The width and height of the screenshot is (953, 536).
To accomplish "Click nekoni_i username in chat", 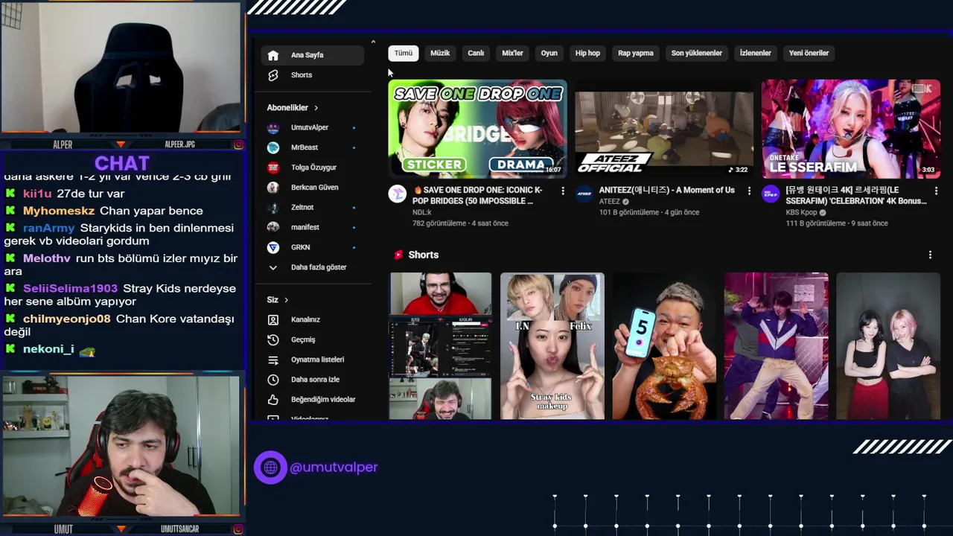I will click(48, 349).
